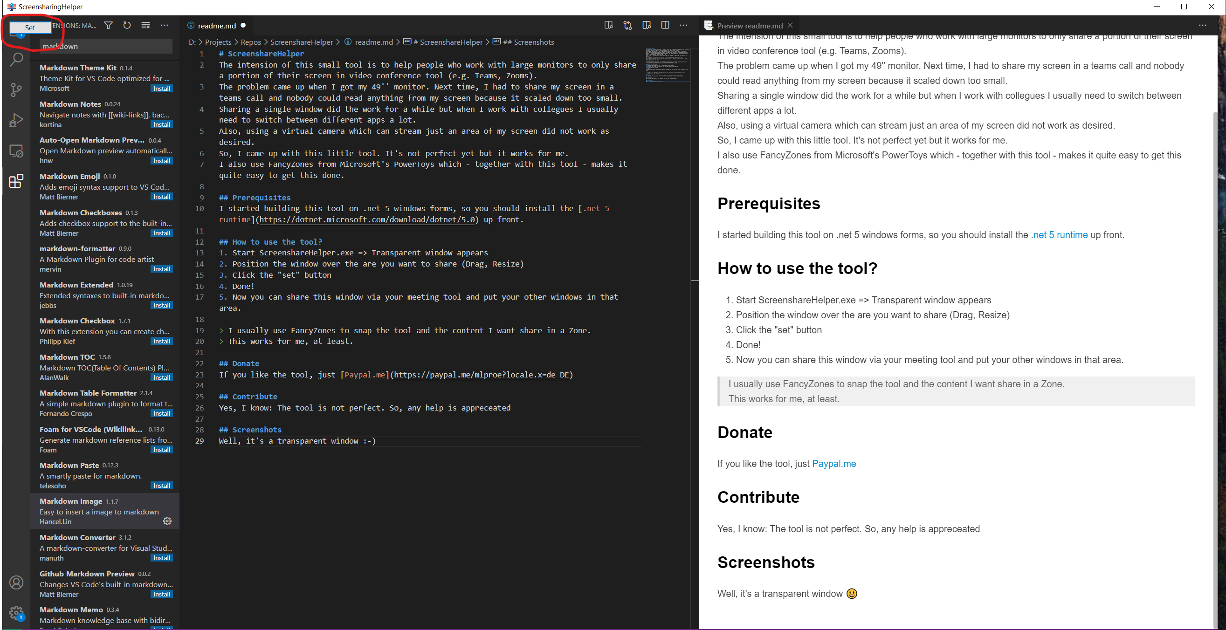Open Markdown Image extension gear settings

167,521
